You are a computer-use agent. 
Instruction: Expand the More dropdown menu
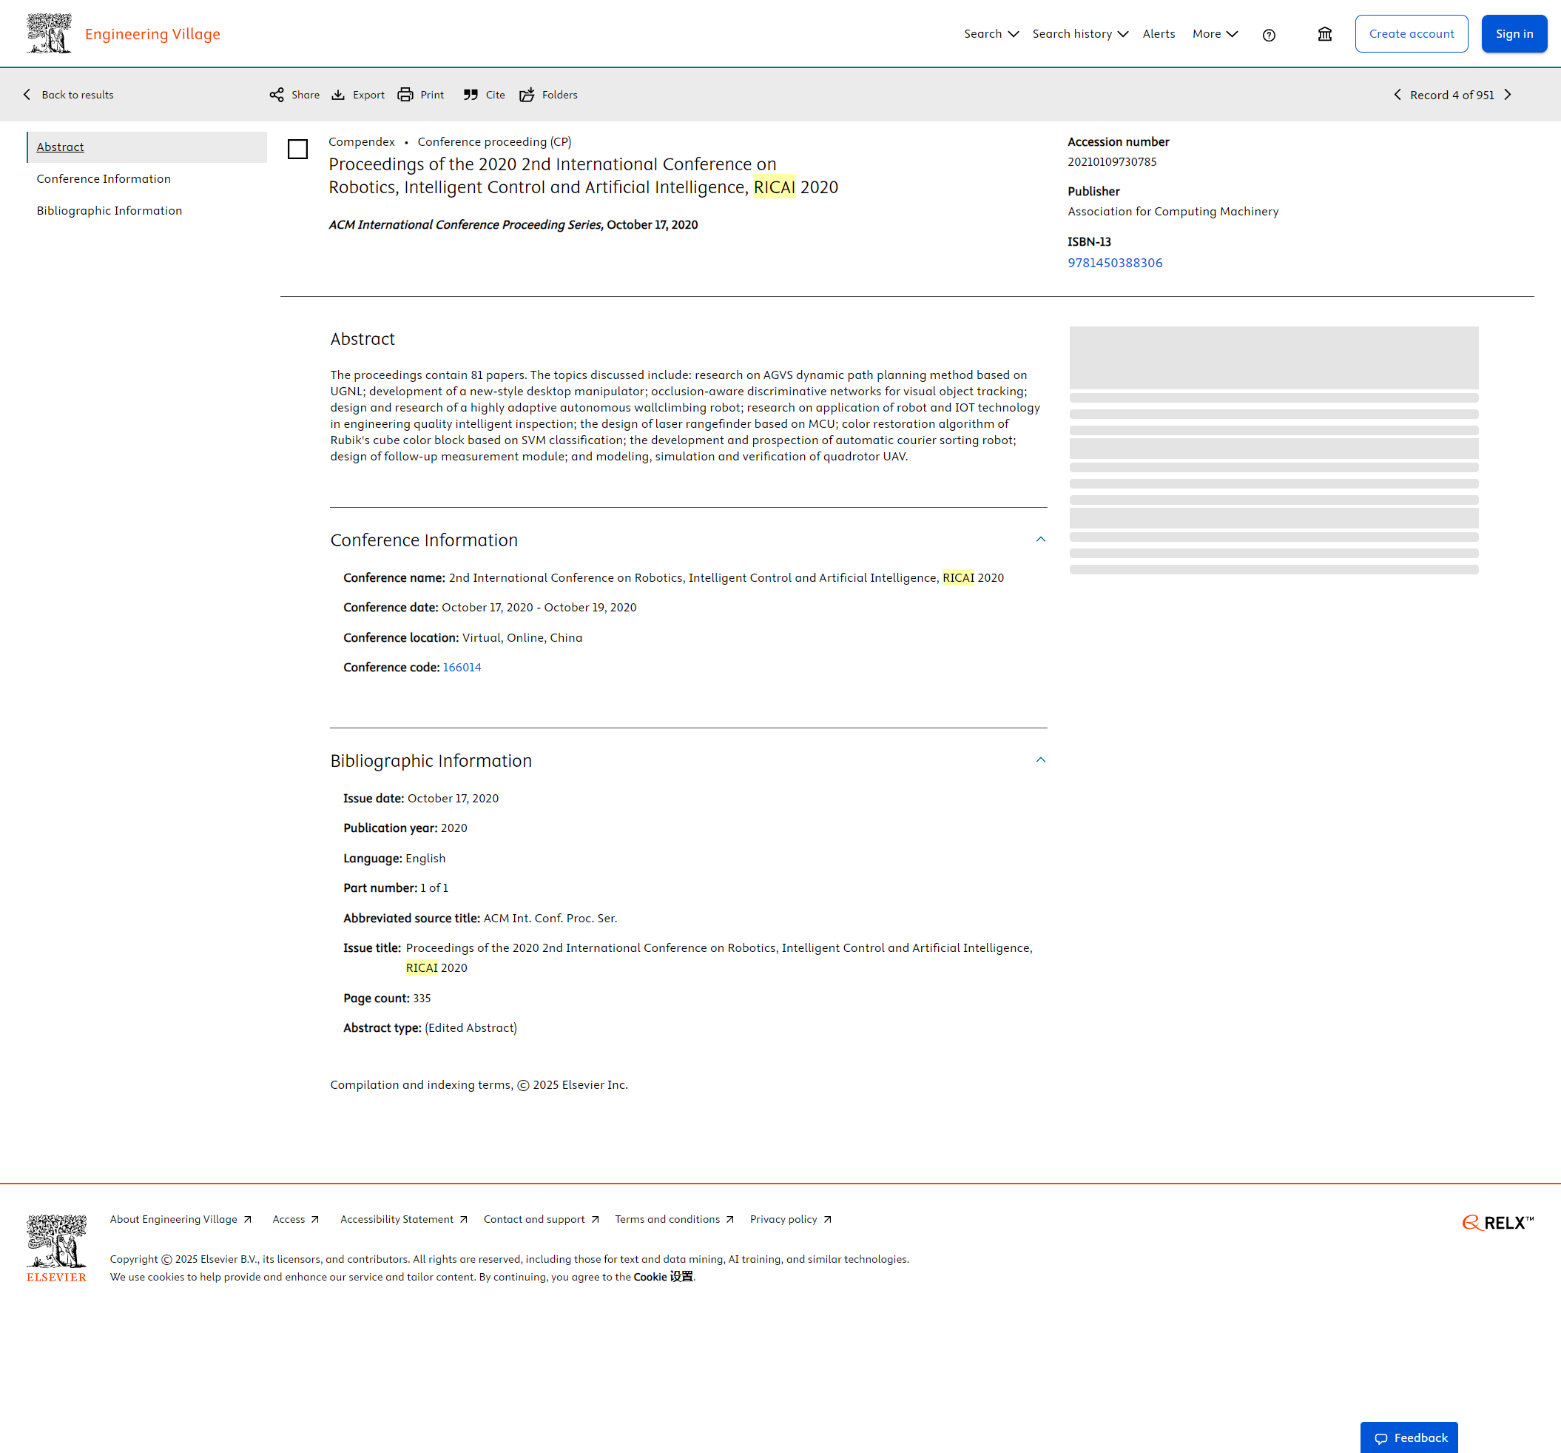tap(1215, 34)
